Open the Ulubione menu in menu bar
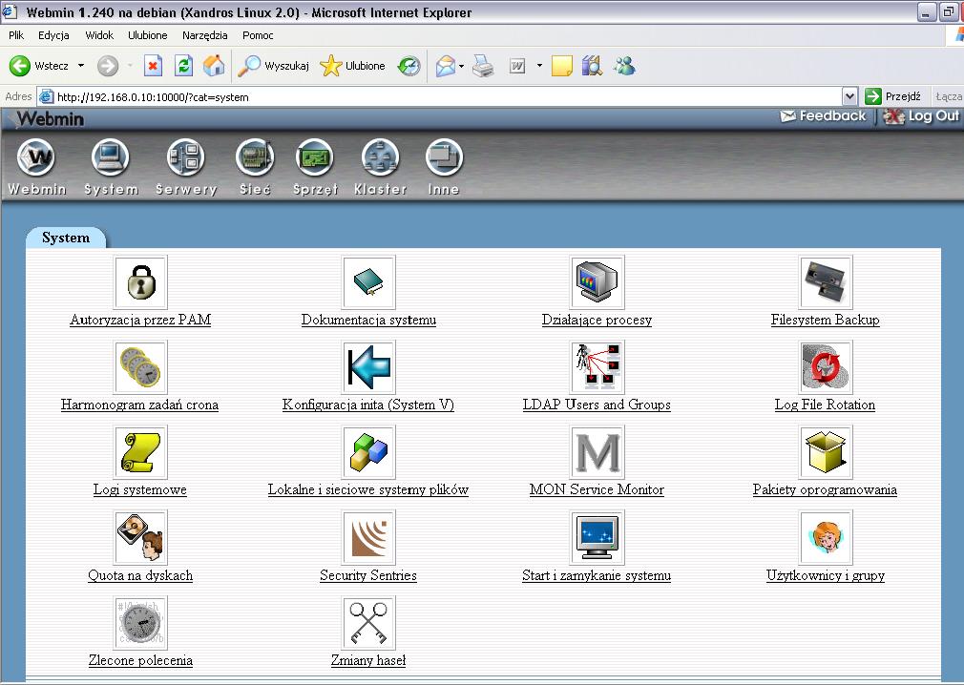 tap(148, 35)
